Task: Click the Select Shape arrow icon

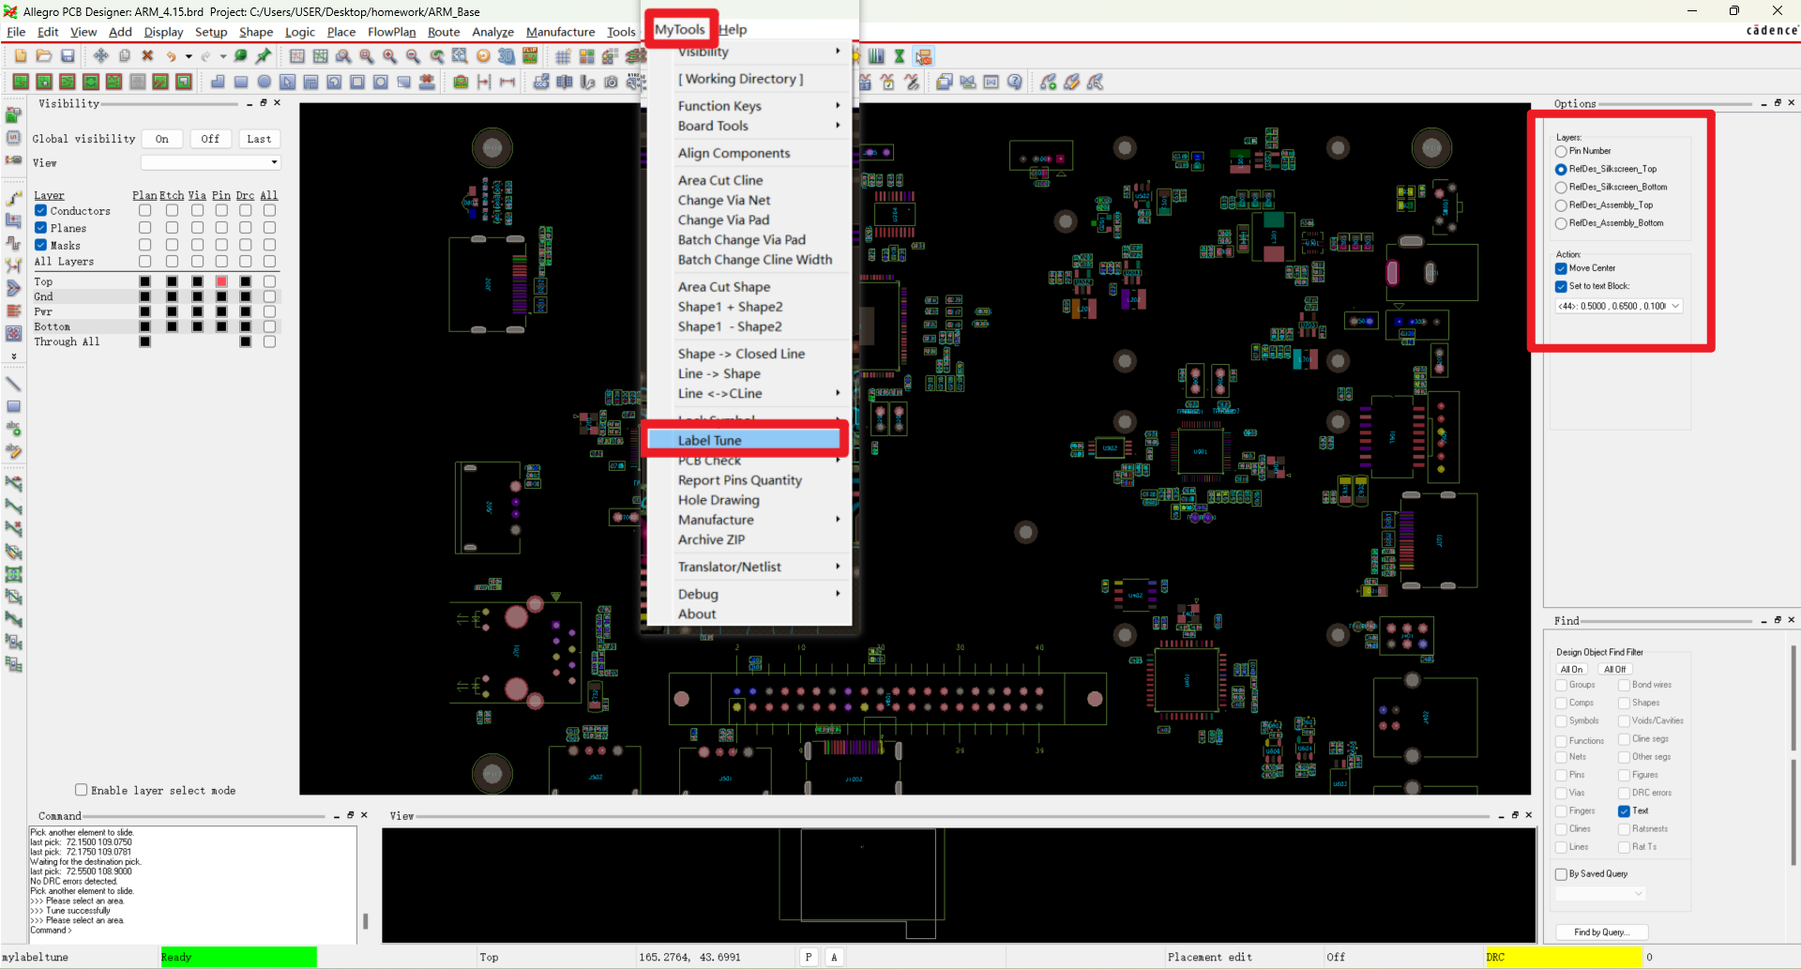Action: 288,83
